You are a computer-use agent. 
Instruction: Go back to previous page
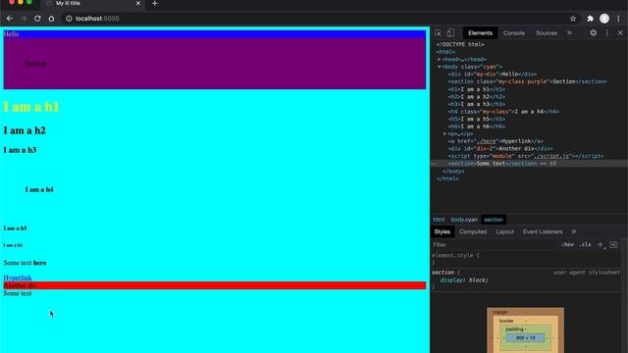(x=9, y=19)
